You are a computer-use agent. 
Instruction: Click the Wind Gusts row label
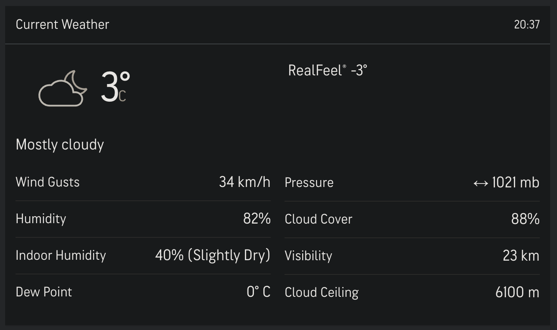pos(48,182)
